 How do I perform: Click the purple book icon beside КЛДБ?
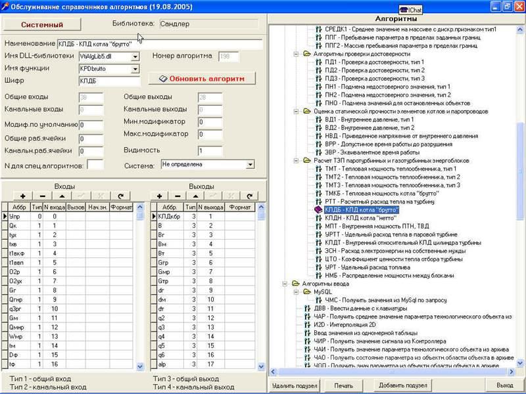point(319,209)
